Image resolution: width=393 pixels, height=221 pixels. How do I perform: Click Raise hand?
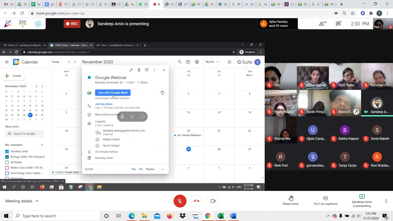[x=291, y=201]
